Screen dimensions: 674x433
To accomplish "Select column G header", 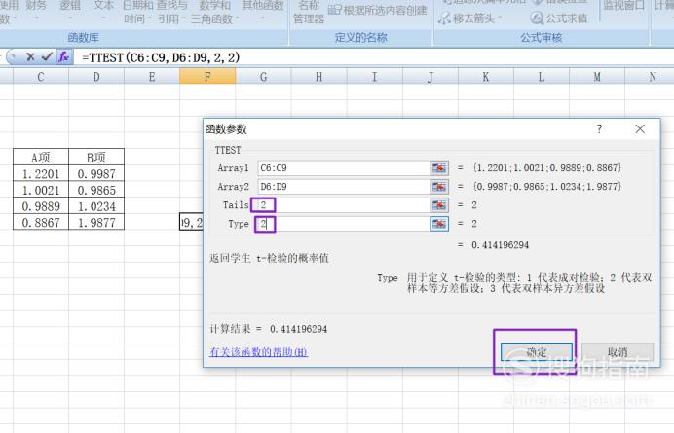I will 264,77.
